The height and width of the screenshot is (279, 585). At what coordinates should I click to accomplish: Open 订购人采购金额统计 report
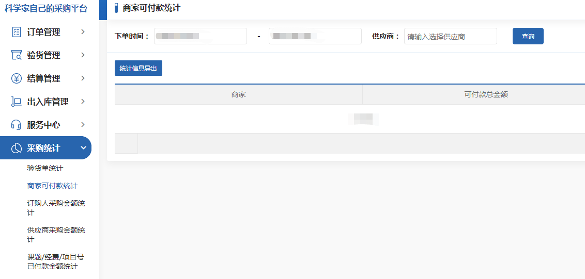[56, 208]
